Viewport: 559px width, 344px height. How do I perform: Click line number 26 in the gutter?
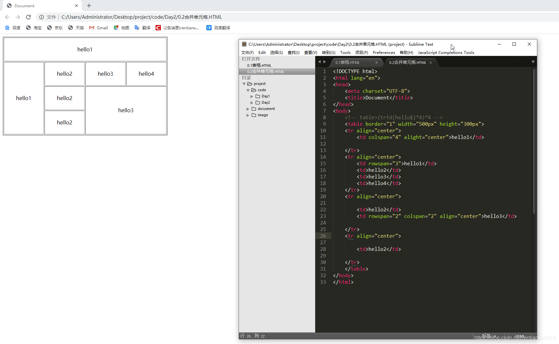[x=323, y=236]
